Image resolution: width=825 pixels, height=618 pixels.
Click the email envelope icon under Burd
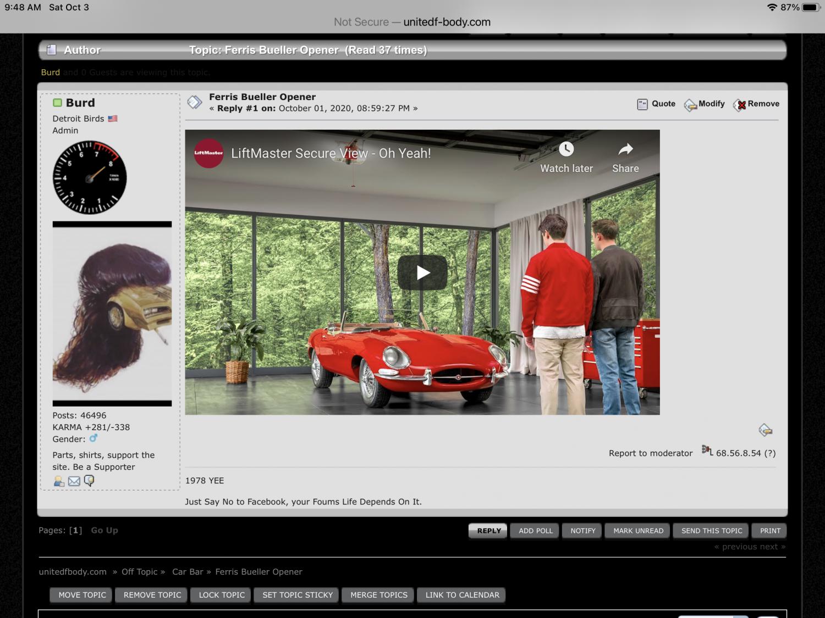pyautogui.click(x=74, y=481)
